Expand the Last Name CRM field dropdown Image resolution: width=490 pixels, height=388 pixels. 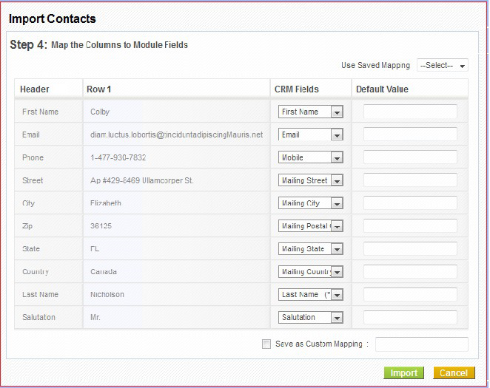[311, 295]
